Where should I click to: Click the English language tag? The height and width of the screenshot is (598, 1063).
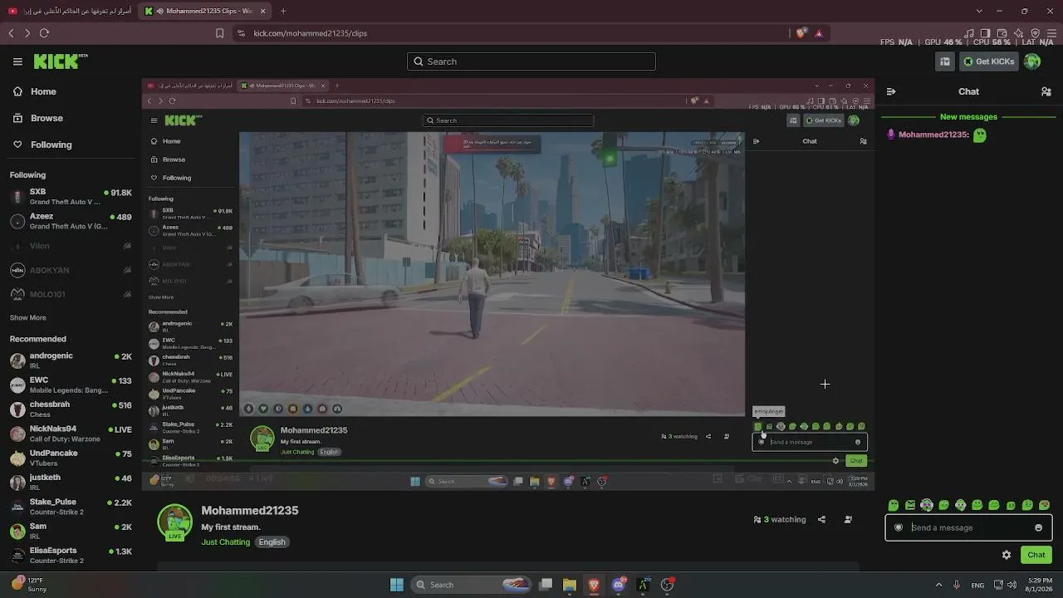tap(272, 542)
